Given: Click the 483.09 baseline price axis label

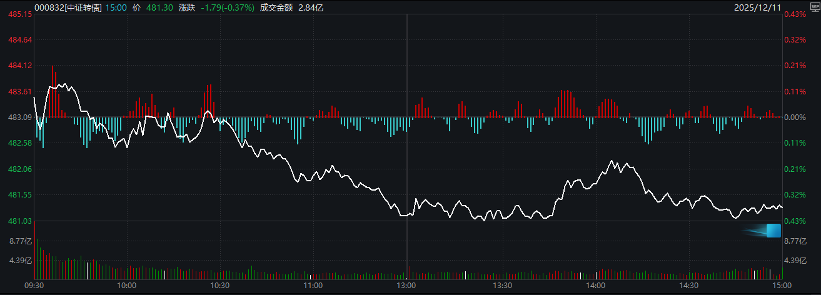Looking at the screenshot, I should click(20, 117).
